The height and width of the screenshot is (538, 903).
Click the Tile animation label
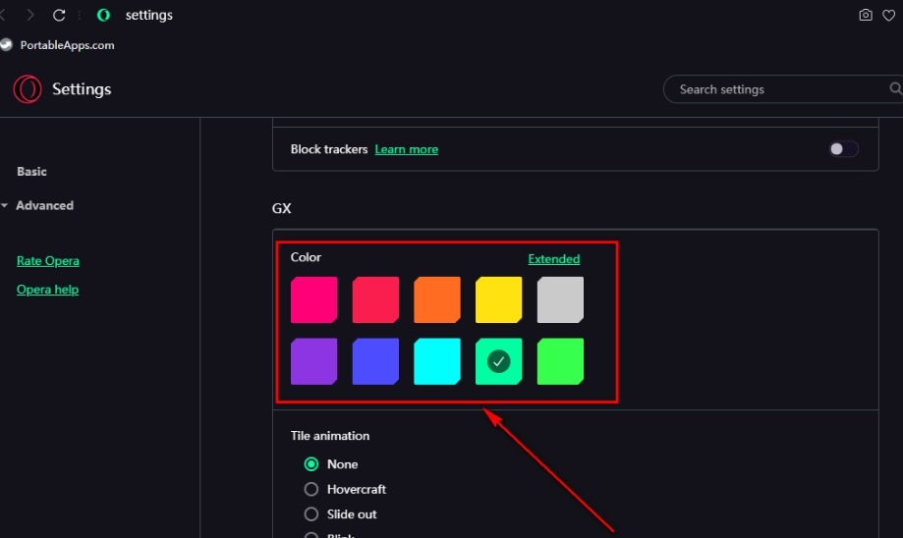330,436
